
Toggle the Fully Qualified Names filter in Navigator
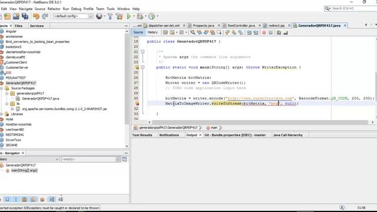coord(42,199)
